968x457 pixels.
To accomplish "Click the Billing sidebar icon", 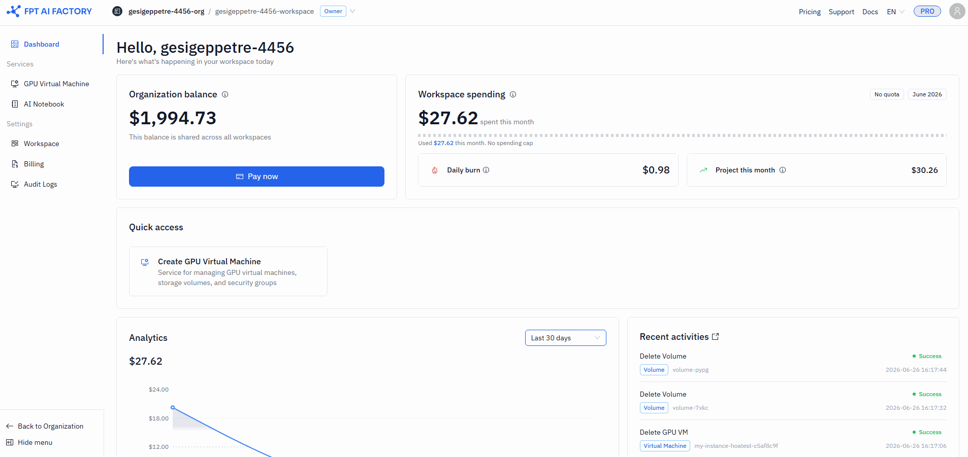I will pos(15,164).
